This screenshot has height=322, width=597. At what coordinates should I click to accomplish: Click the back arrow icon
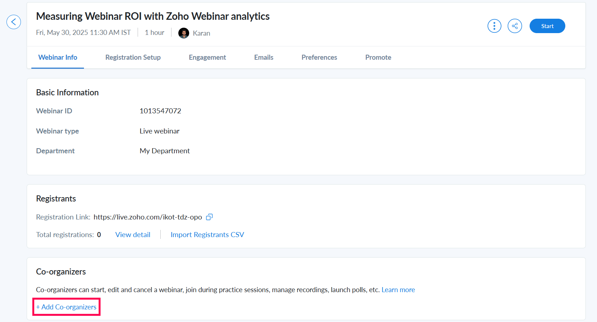(x=14, y=22)
